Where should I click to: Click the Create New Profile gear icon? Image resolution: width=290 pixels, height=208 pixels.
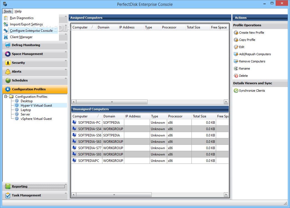[x=236, y=33]
